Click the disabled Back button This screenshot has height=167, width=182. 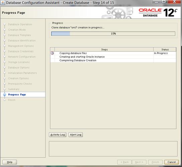[x=124, y=162]
